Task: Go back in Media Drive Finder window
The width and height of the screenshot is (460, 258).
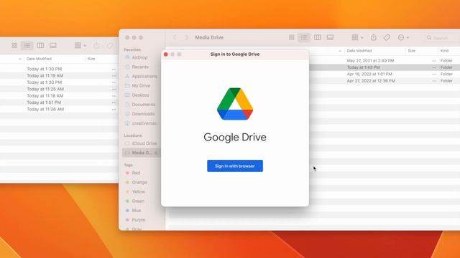Action: pyautogui.click(x=175, y=37)
